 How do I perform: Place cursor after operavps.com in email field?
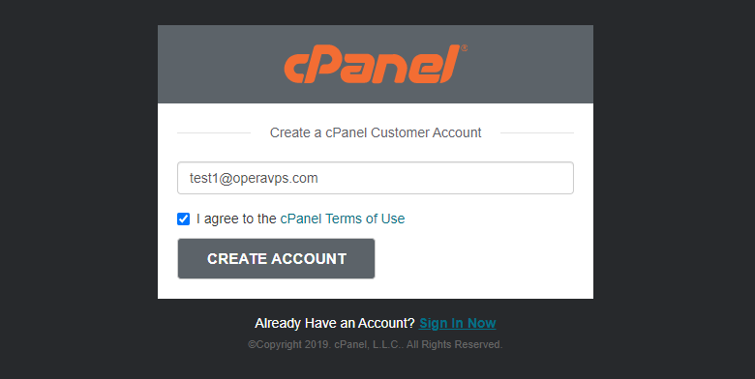[x=319, y=178]
